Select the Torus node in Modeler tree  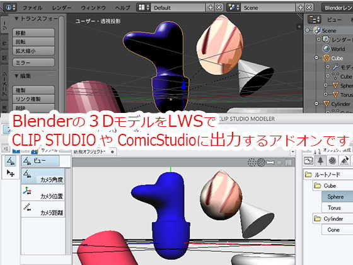pyautogui.click(x=337, y=208)
